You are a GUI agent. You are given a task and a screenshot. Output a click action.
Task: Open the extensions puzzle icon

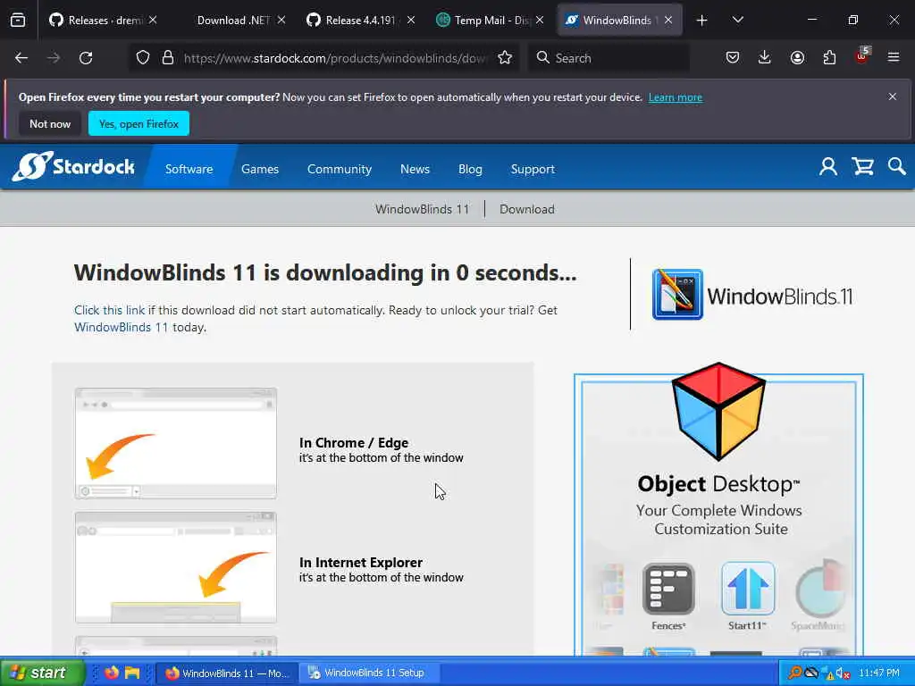pos(829,58)
